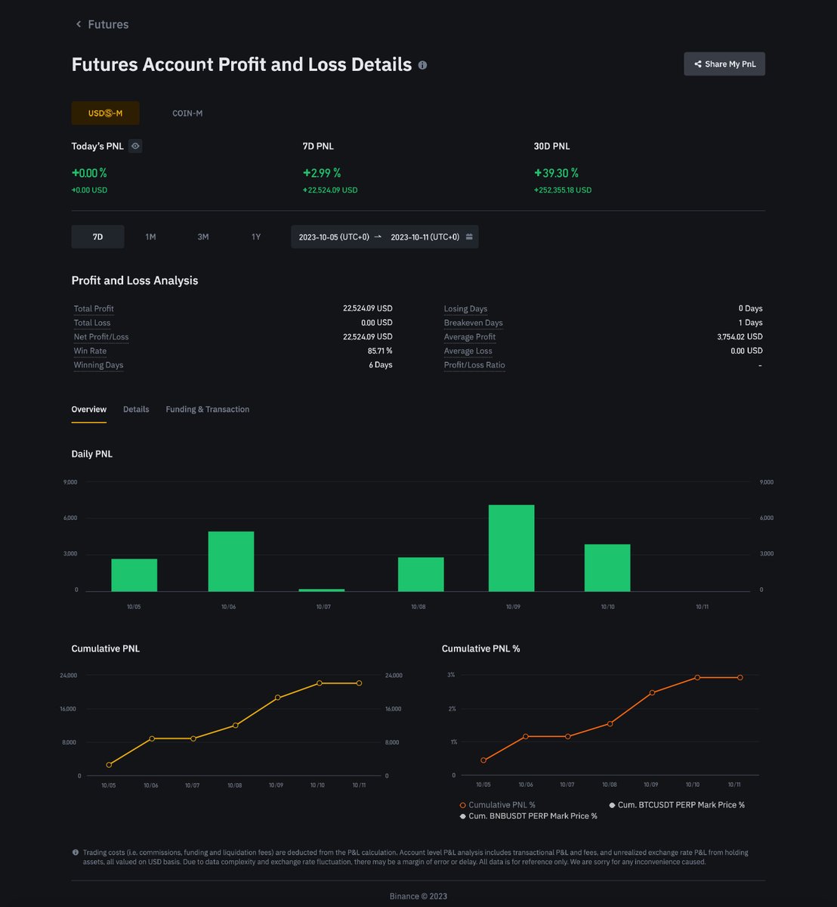This screenshot has width=837, height=907.
Task: Click the Average Loss label
Action: [x=468, y=351]
